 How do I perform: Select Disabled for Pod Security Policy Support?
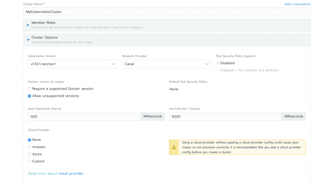pyautogui.click(x=218, y=63)
